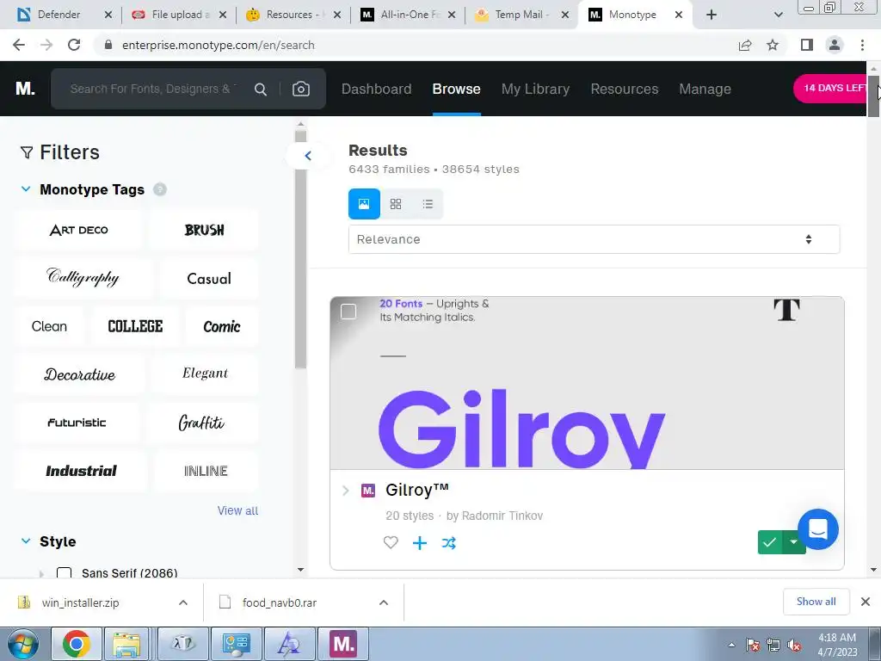Viewport: 881px width, 661px height.
Task: Select the Gilroy card checkbox
Action: 348,311
